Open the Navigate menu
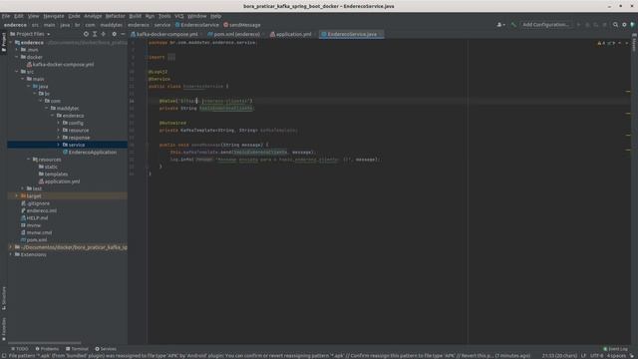The image size is (638, 359). [x=54, y=16]
